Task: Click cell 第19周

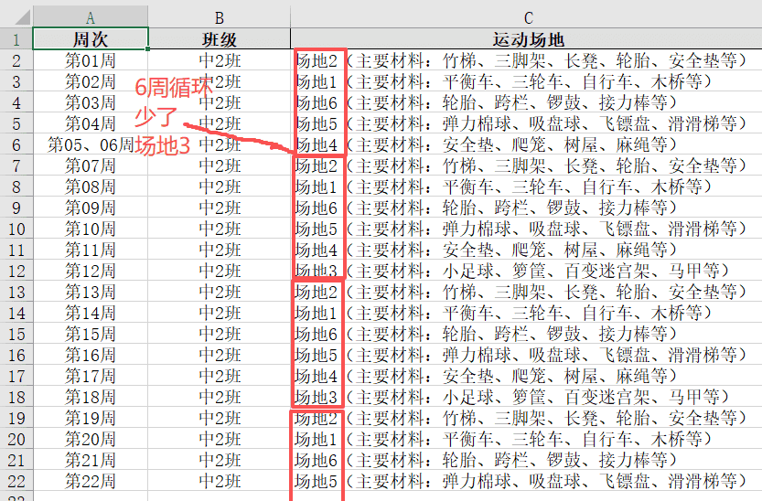Action: click(91, 418)
